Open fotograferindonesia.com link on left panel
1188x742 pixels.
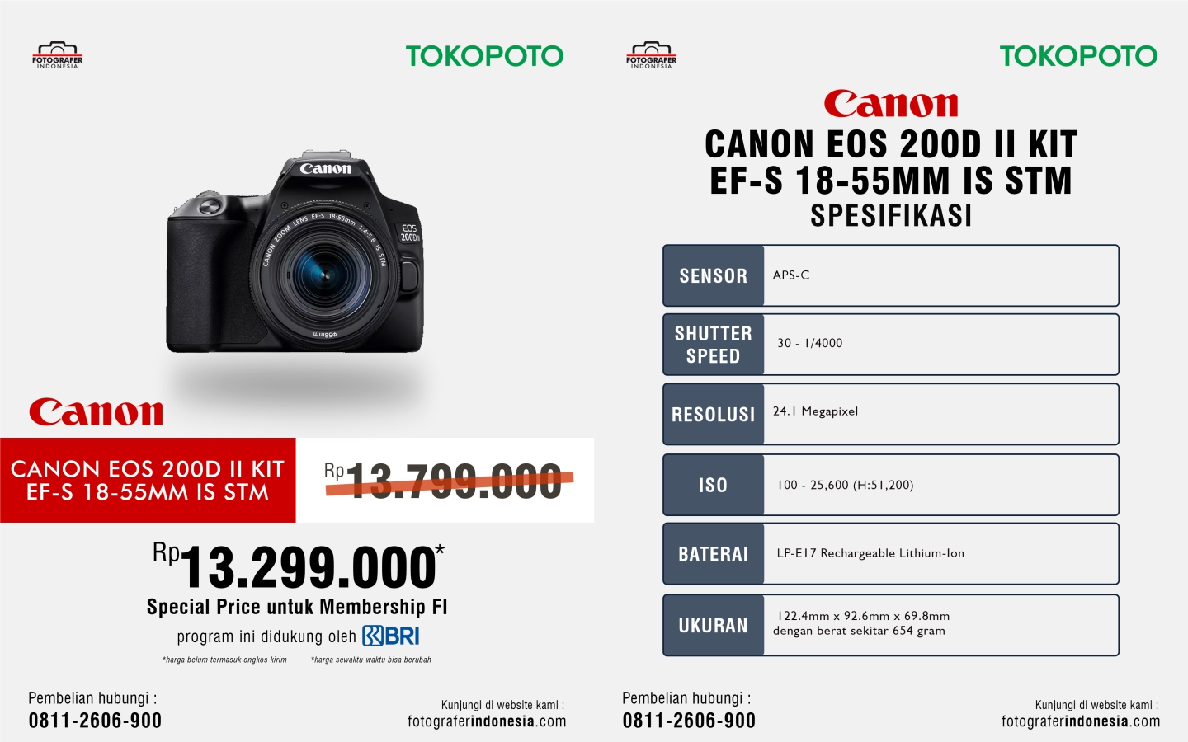click(x=487, y=721)
